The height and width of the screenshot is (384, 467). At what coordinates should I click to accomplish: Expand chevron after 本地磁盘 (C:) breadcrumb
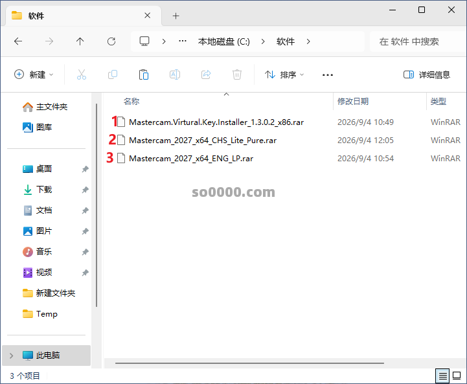(263, 41)
